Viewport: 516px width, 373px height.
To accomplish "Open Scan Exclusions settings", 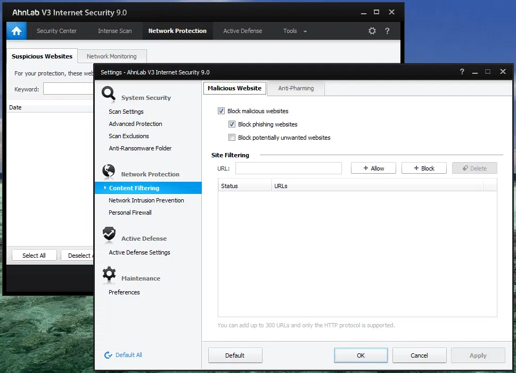I will tap(129, 136).
